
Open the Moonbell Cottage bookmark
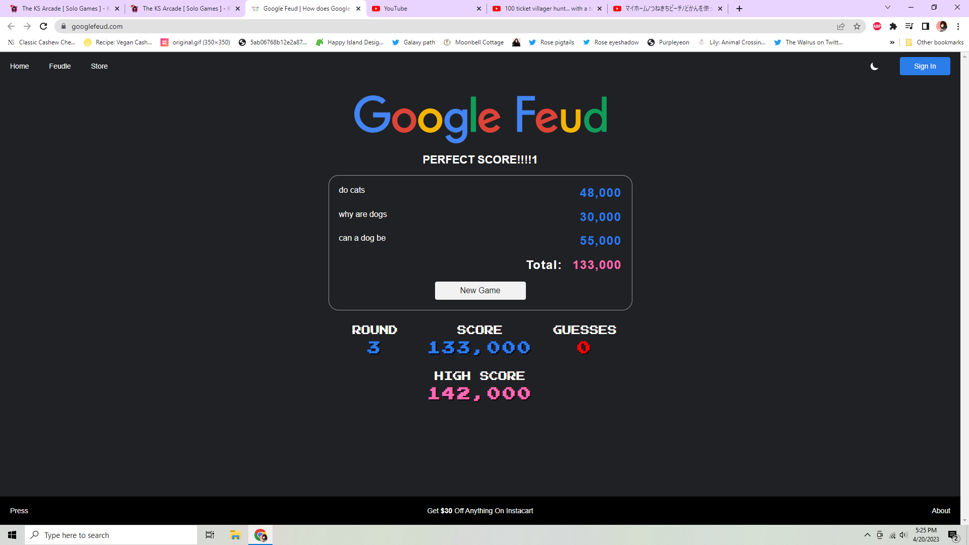pyautogui.click(x=473, y=42)
